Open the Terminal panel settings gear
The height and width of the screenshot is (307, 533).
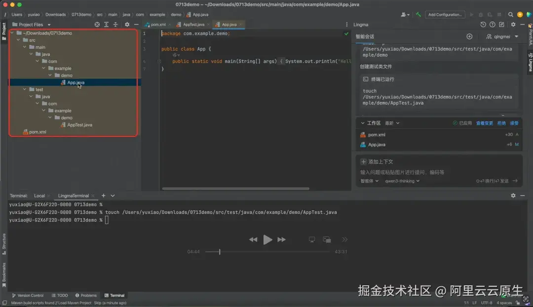tap(513, 196)
